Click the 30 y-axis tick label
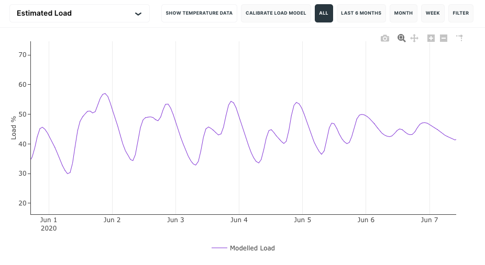This screenshot has height=265, width=485. pos(23,174)
